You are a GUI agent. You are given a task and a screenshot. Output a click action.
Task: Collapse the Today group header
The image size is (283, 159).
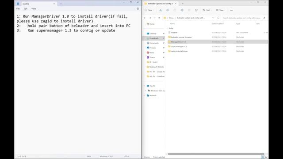167,28
